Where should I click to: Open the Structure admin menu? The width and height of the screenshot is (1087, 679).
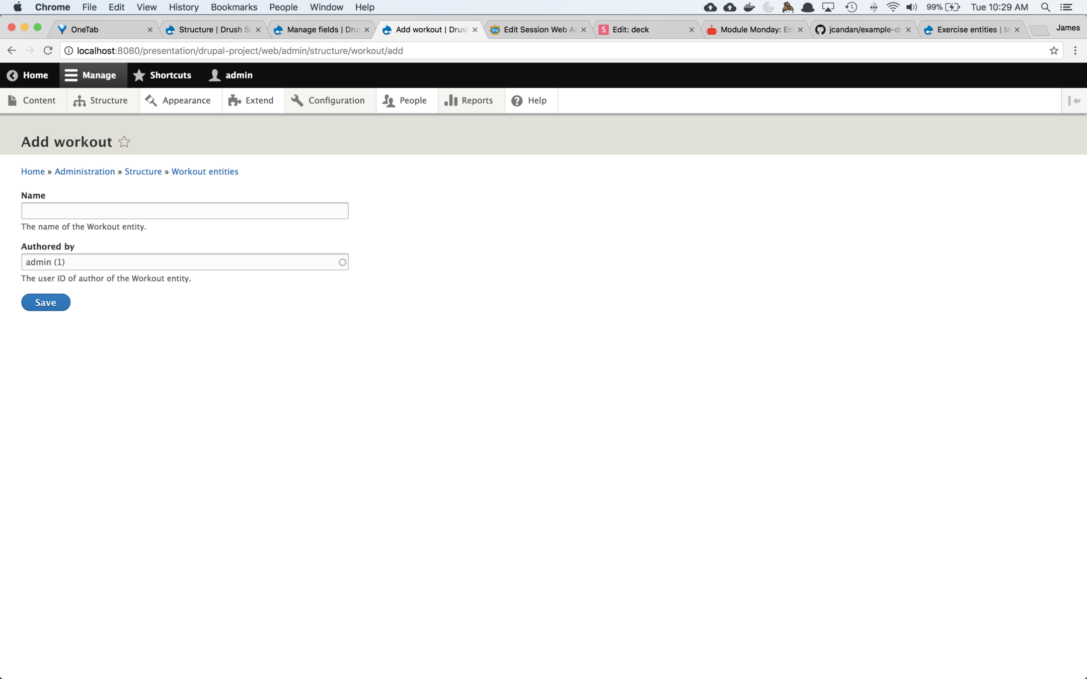[x=101, y=101]
